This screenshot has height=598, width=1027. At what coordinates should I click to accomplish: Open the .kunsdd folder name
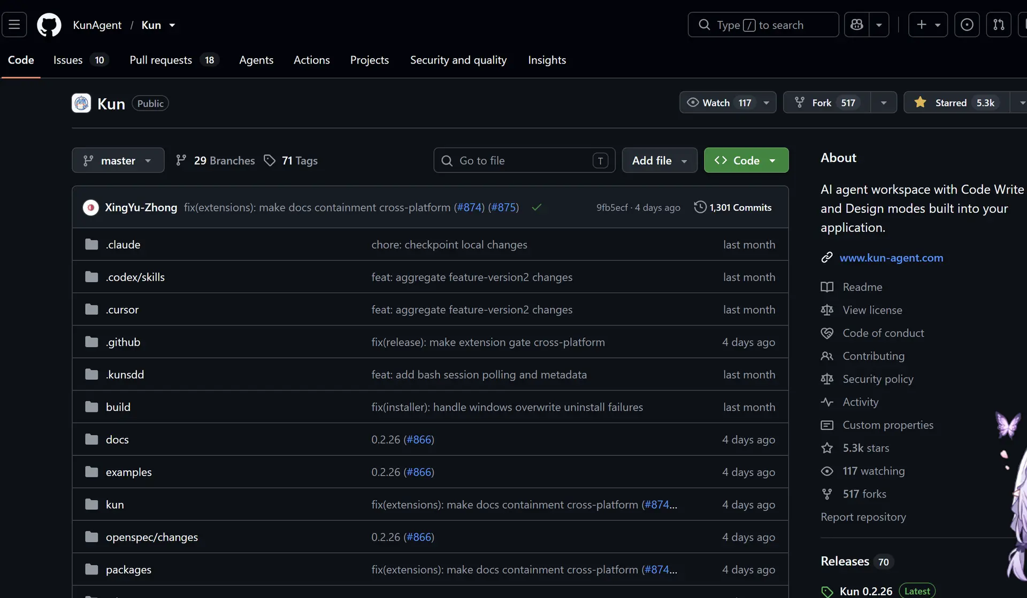tap(125, 375)
